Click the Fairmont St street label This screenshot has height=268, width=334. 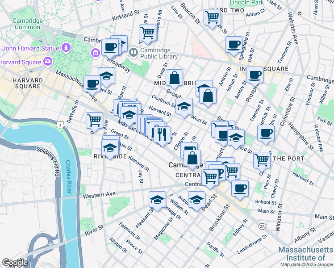[x=129, y=231]
